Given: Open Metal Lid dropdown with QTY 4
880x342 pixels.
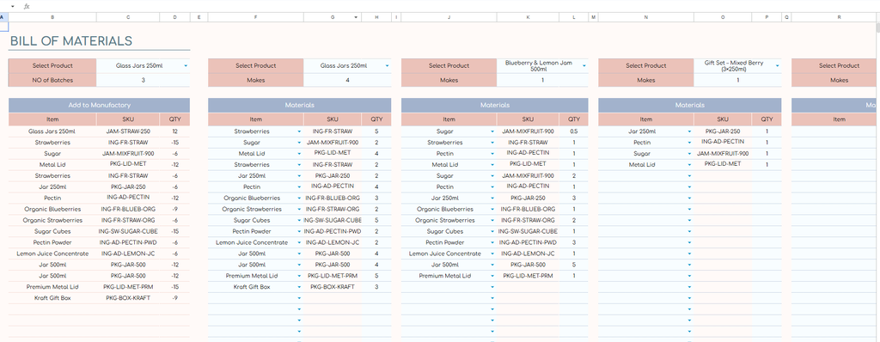Looking at the screenshot, I should (x=299, y=153).
